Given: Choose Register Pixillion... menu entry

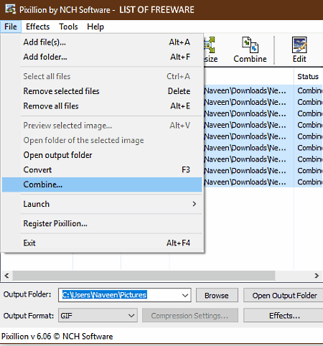Looking at the screenshot, I should [102, 224].
